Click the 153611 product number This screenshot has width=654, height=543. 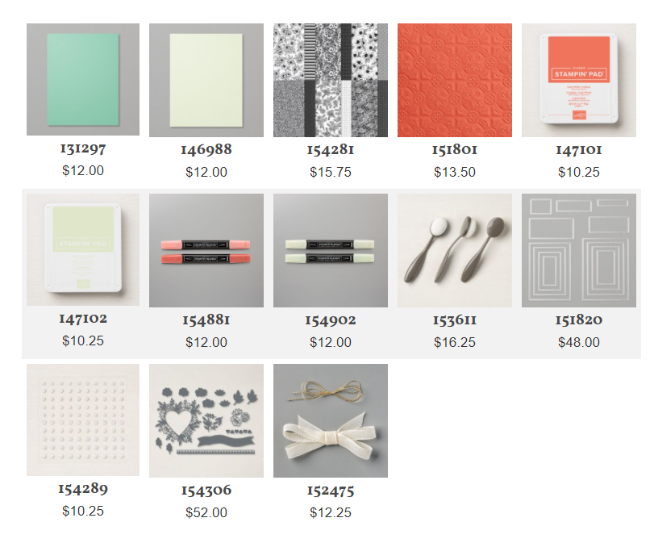coord(455,320)
